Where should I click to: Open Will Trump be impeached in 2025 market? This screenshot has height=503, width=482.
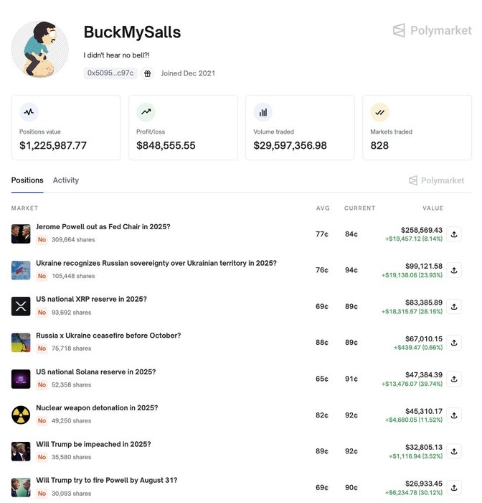[93, 444]
